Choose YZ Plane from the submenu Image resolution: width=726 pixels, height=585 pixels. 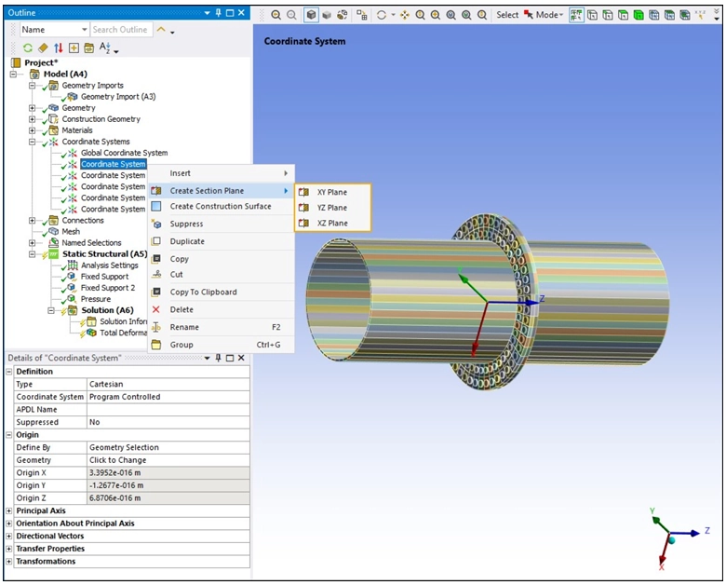pyautogui.click(x=331, y=208)
